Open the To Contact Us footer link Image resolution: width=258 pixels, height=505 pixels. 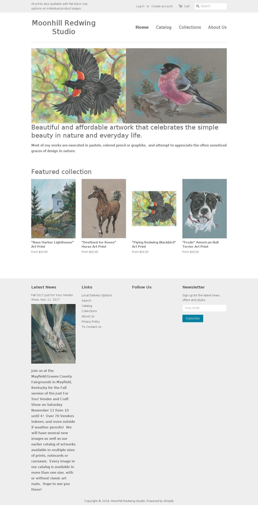[91, 327]
